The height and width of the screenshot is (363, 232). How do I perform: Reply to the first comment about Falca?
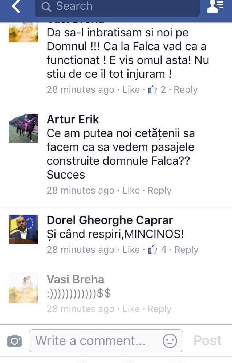pos(186,90)
